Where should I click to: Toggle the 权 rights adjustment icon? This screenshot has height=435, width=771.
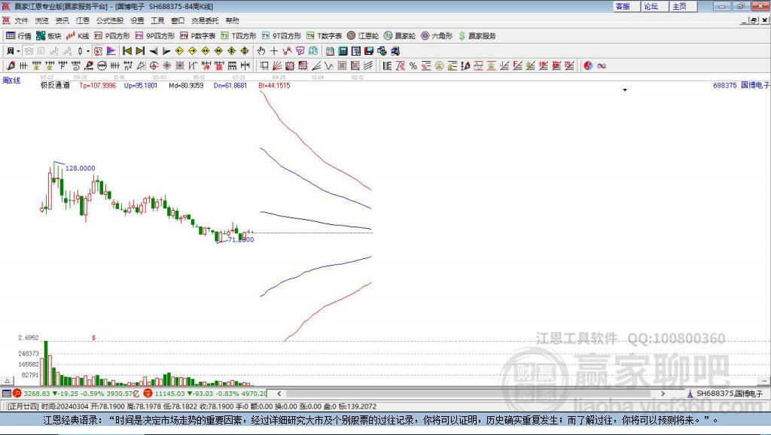[x=99, y=51]
